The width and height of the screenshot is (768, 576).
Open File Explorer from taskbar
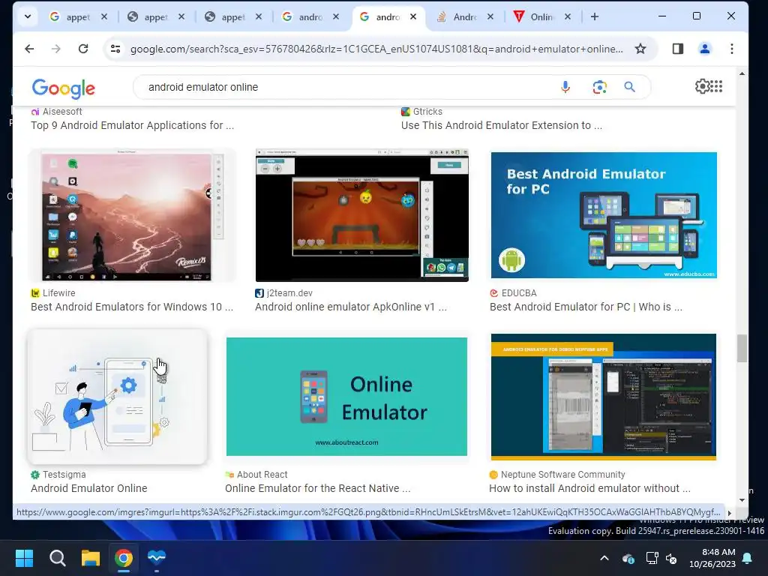91,558
